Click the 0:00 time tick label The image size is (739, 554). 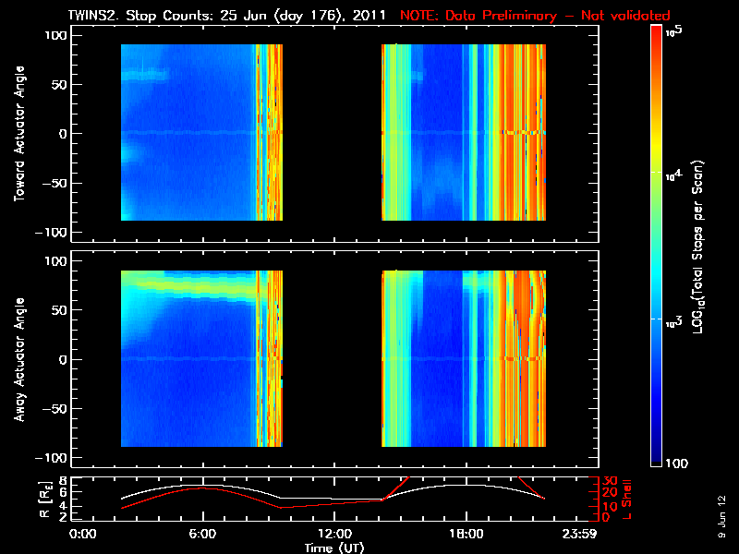[x=83, y=535]
